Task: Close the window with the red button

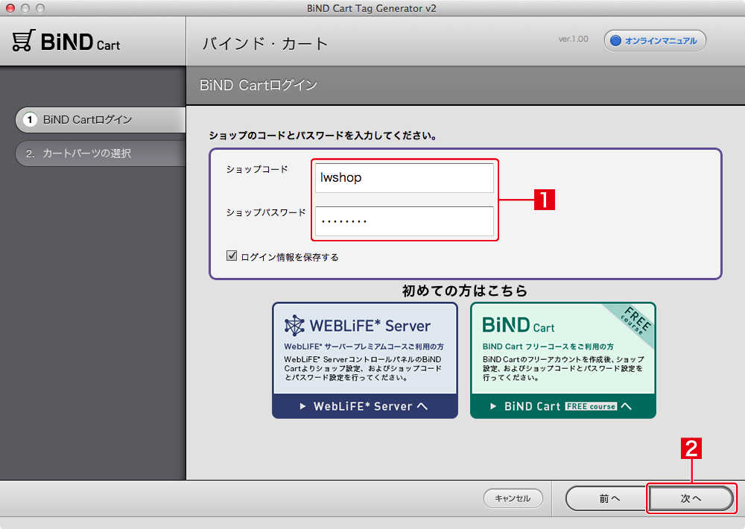Action: coord(10,8)
